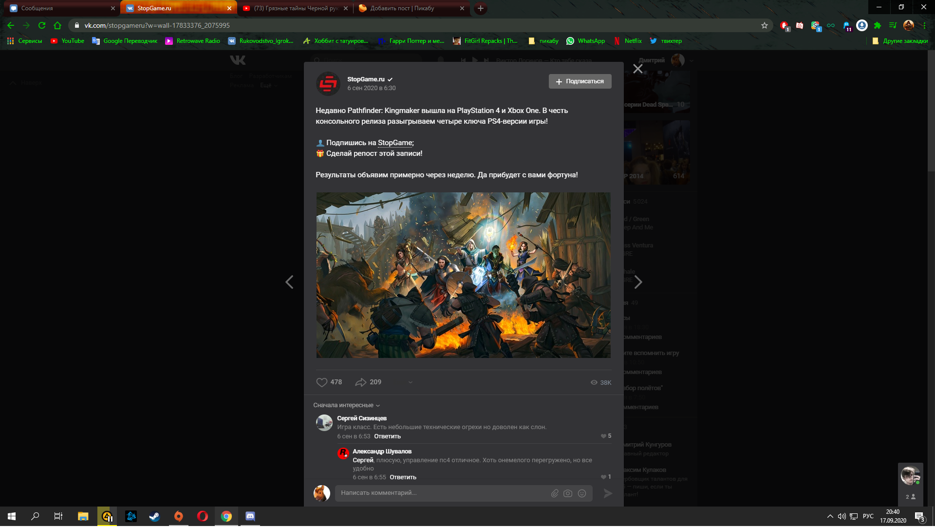Reply to Александр Шувалов via Ответить
The height and width of the screenshot is (527, 935).
pyautogui.click(x=403, y=478)
